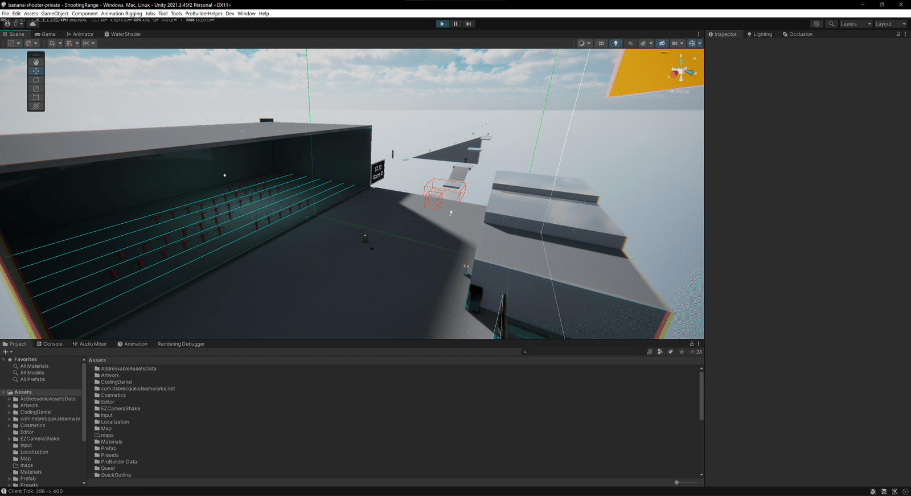Open scene draw mode shading dropdown

click(x=584, y=43)
